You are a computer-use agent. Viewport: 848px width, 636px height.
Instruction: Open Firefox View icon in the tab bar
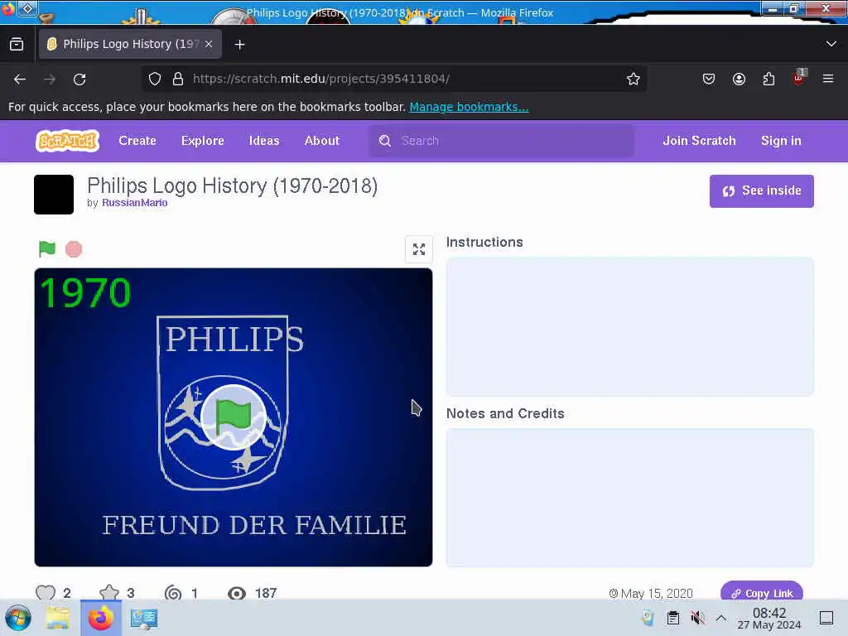pos(17,44)
